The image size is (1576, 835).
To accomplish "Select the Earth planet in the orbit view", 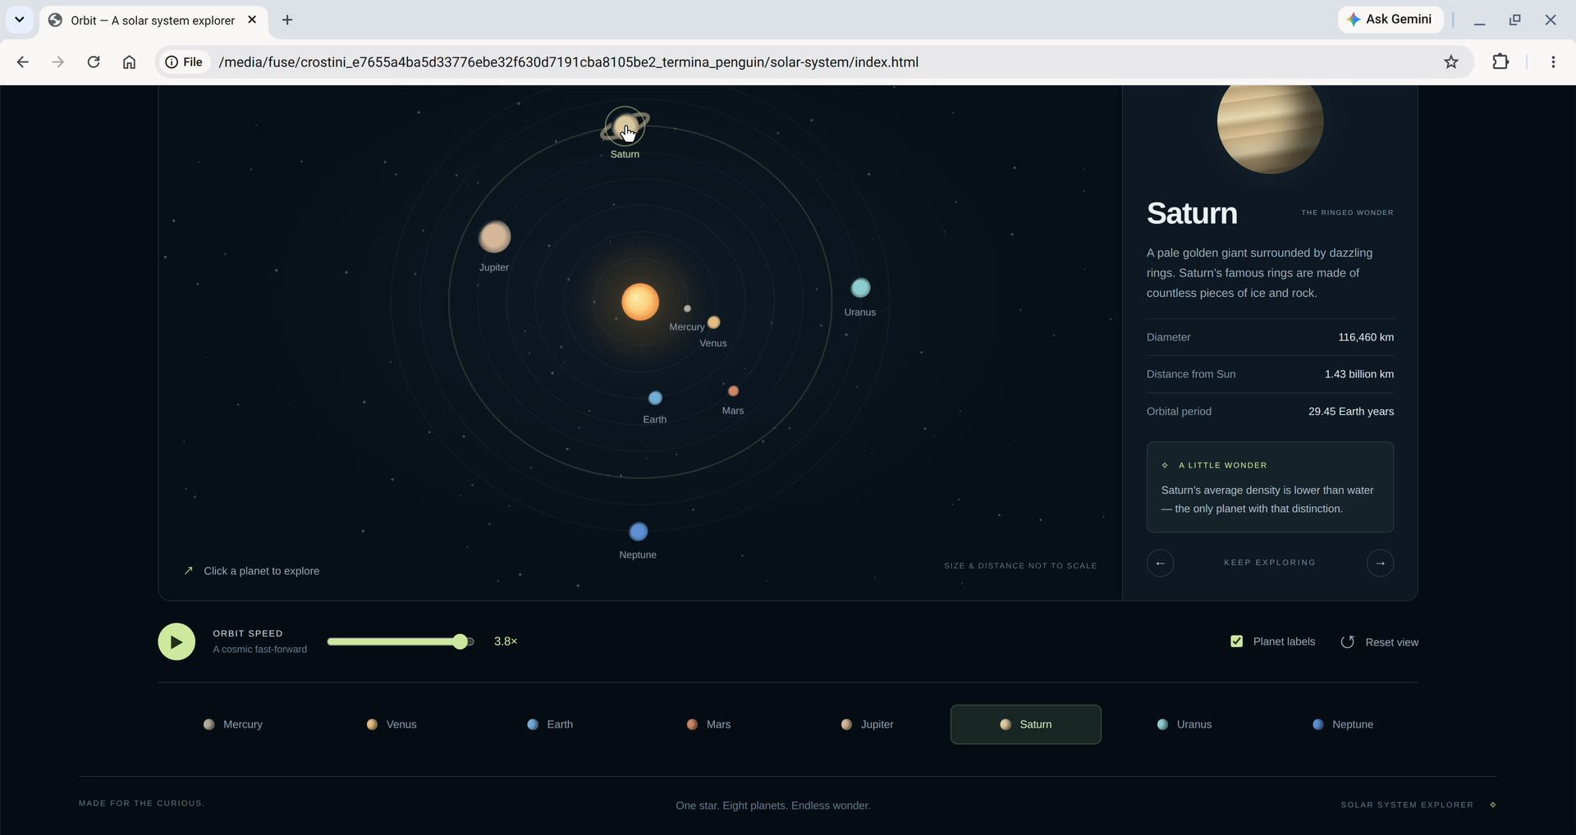I will (655, 398).
